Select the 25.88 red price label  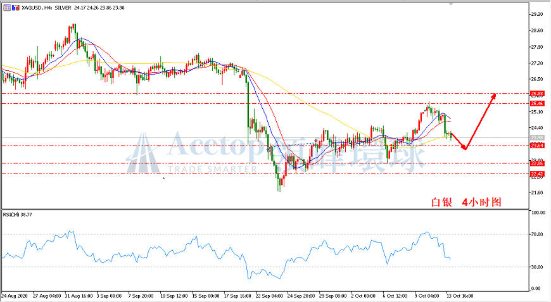tap(537, 94)
